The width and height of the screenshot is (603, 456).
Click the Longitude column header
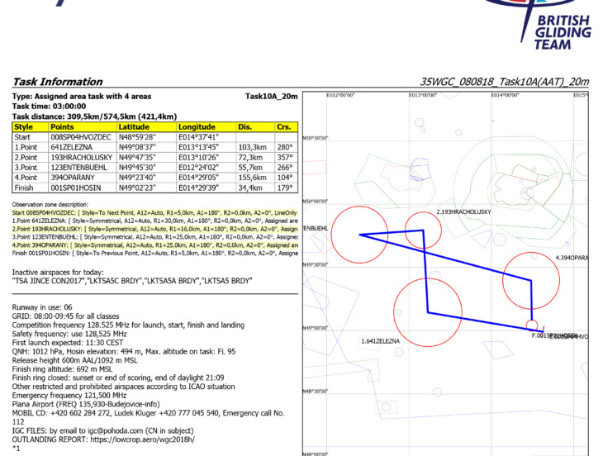[x=197, y=127]
